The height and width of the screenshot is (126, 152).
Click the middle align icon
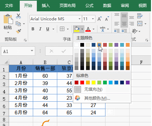click(124, 16)
